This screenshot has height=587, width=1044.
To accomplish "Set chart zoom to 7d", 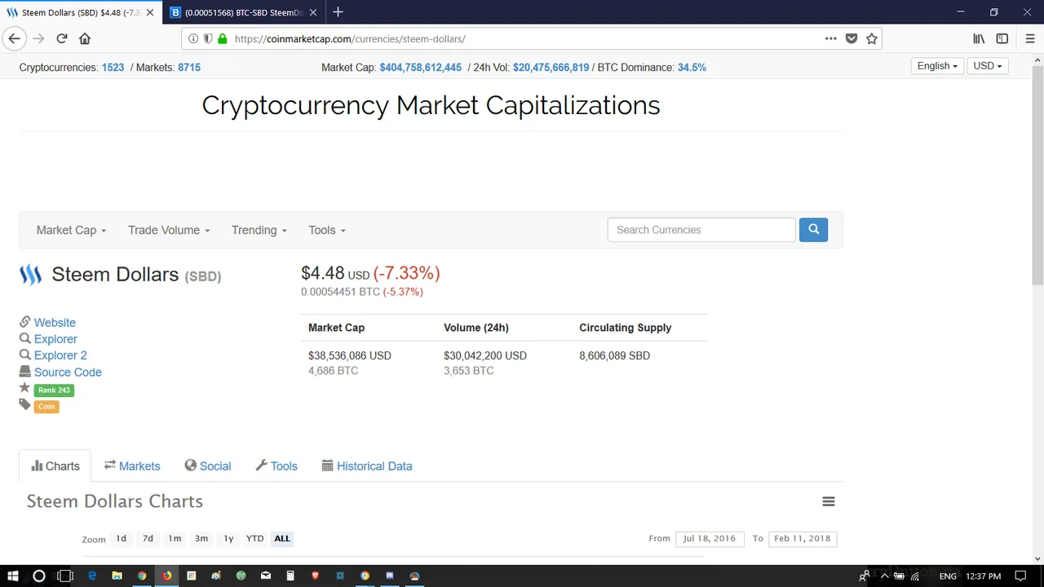I will [148, 538].
